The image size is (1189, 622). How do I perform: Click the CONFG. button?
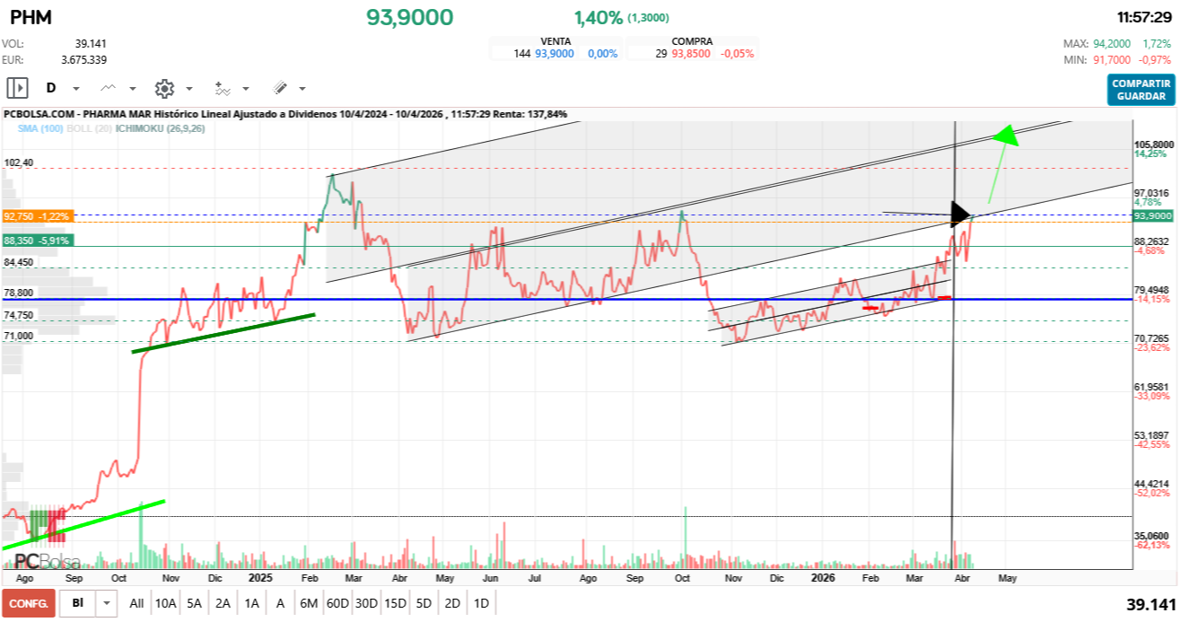click(x=29, y=603)
